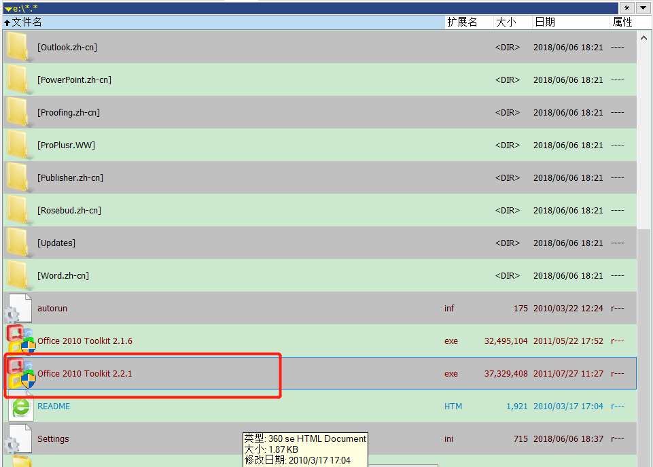This screenshot has height=467, width=653.
Task: Click the size value 37,329,408
Action: 506,373
